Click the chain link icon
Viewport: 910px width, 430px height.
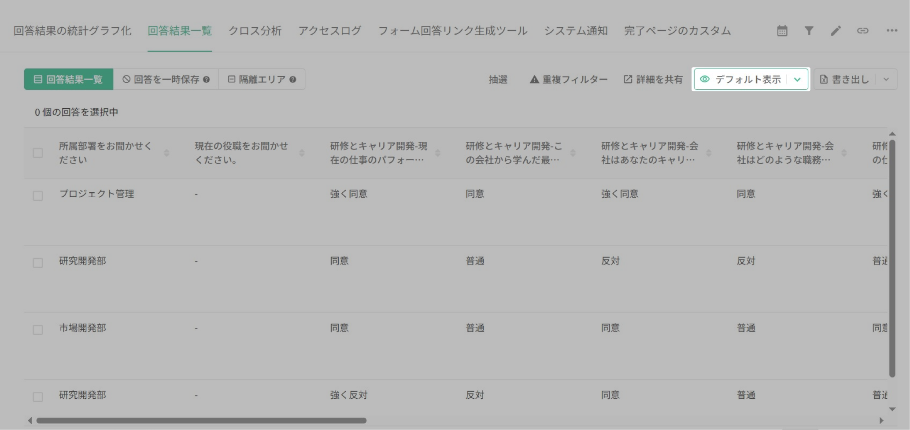[x=862, y=31]
